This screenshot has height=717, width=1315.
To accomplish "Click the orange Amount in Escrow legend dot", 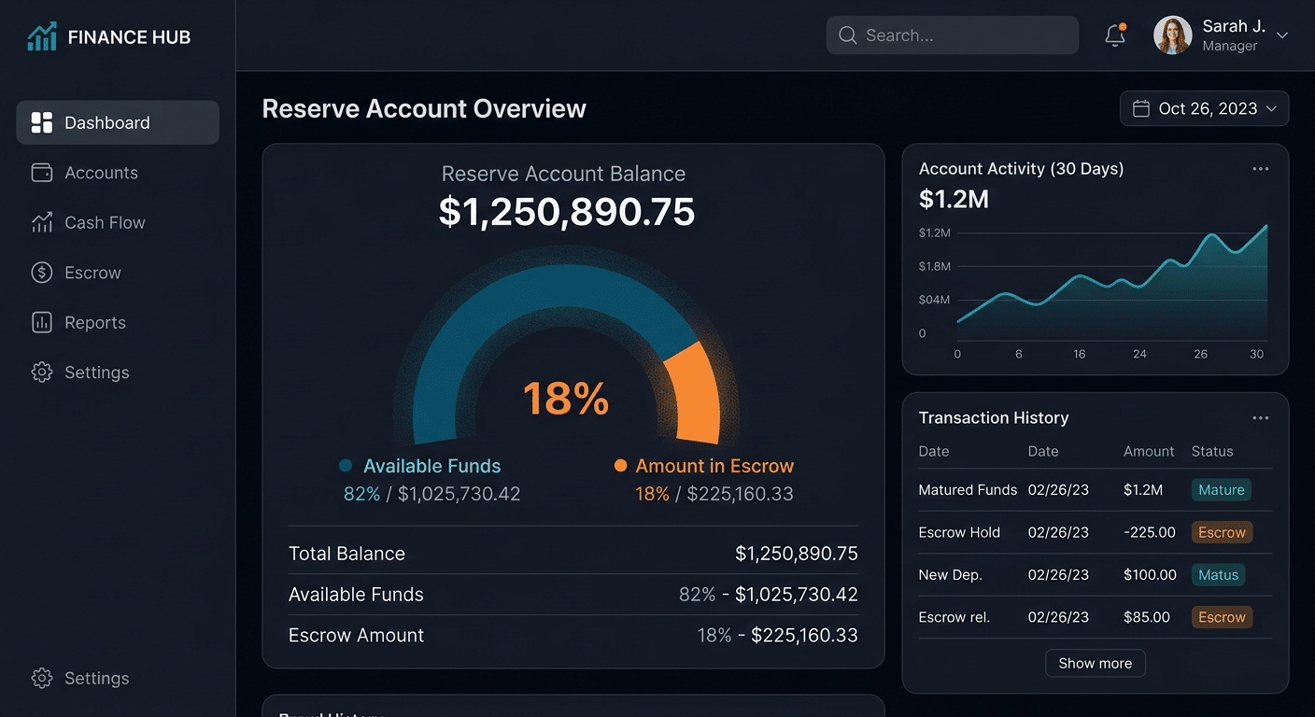I will tap(620, 465).
